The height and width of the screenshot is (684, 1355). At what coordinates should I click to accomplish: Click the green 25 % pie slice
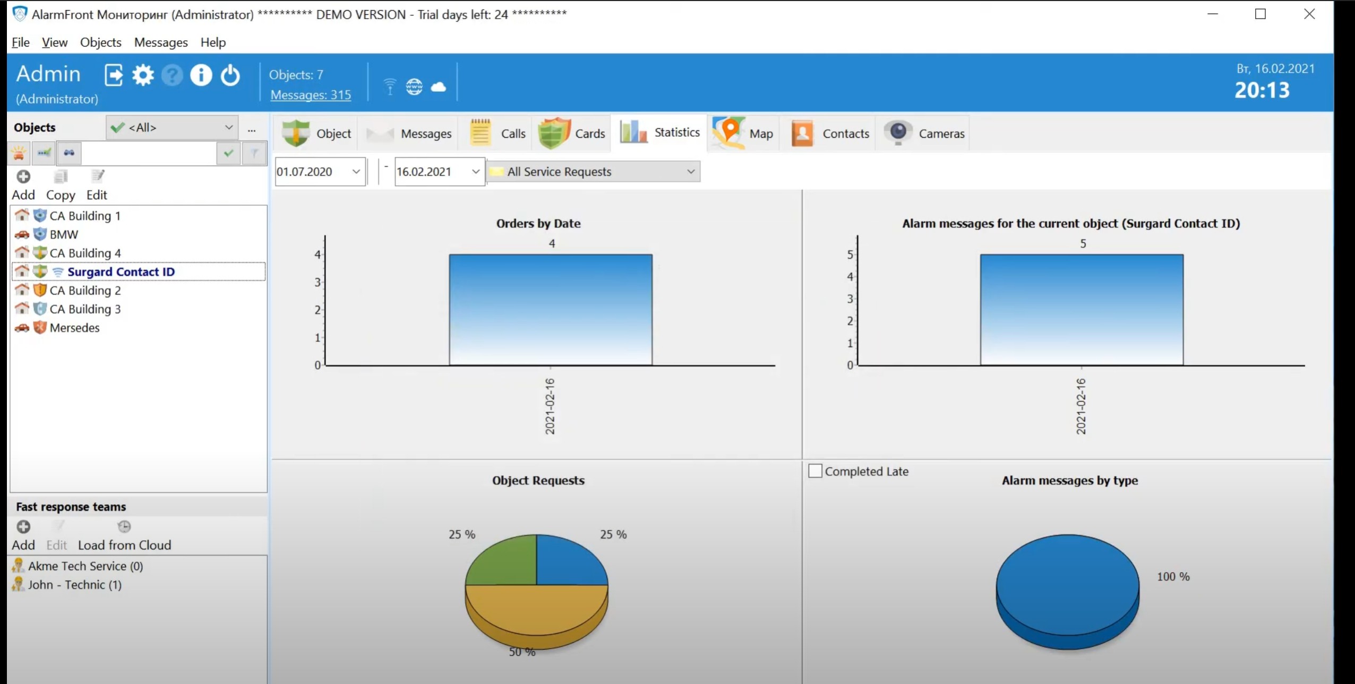[507, 565]
